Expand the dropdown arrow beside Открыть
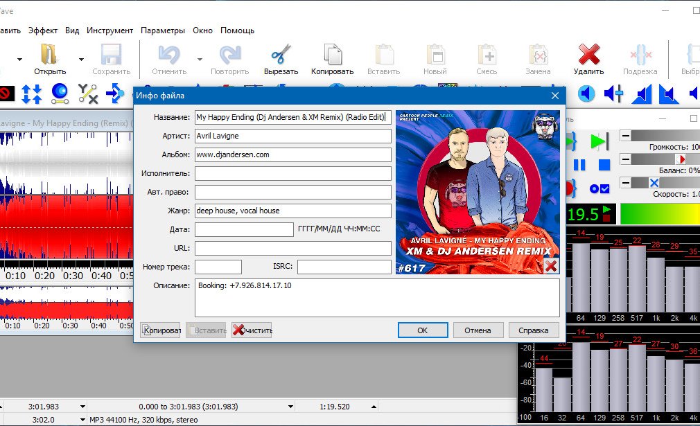The height and width of the screenshot is (426, 700). [81, 60]
